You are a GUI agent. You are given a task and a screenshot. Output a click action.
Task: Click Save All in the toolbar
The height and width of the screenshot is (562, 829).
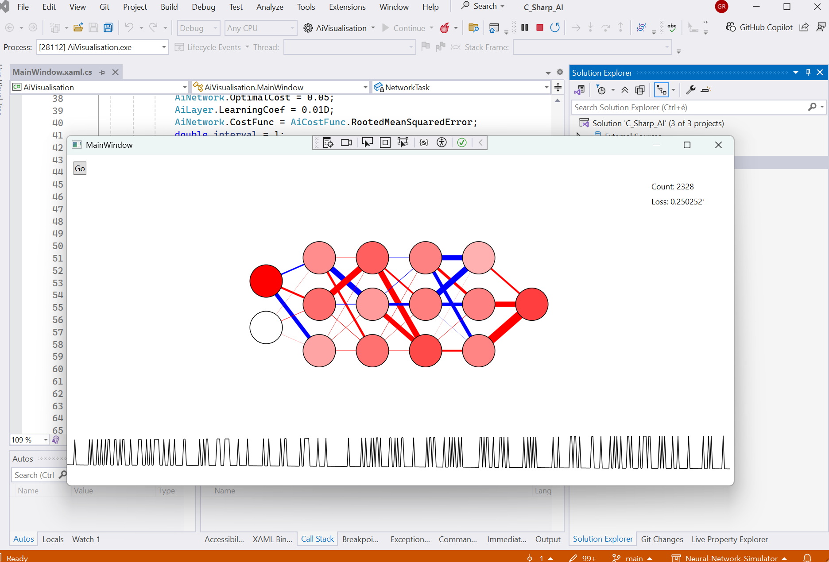108,28
